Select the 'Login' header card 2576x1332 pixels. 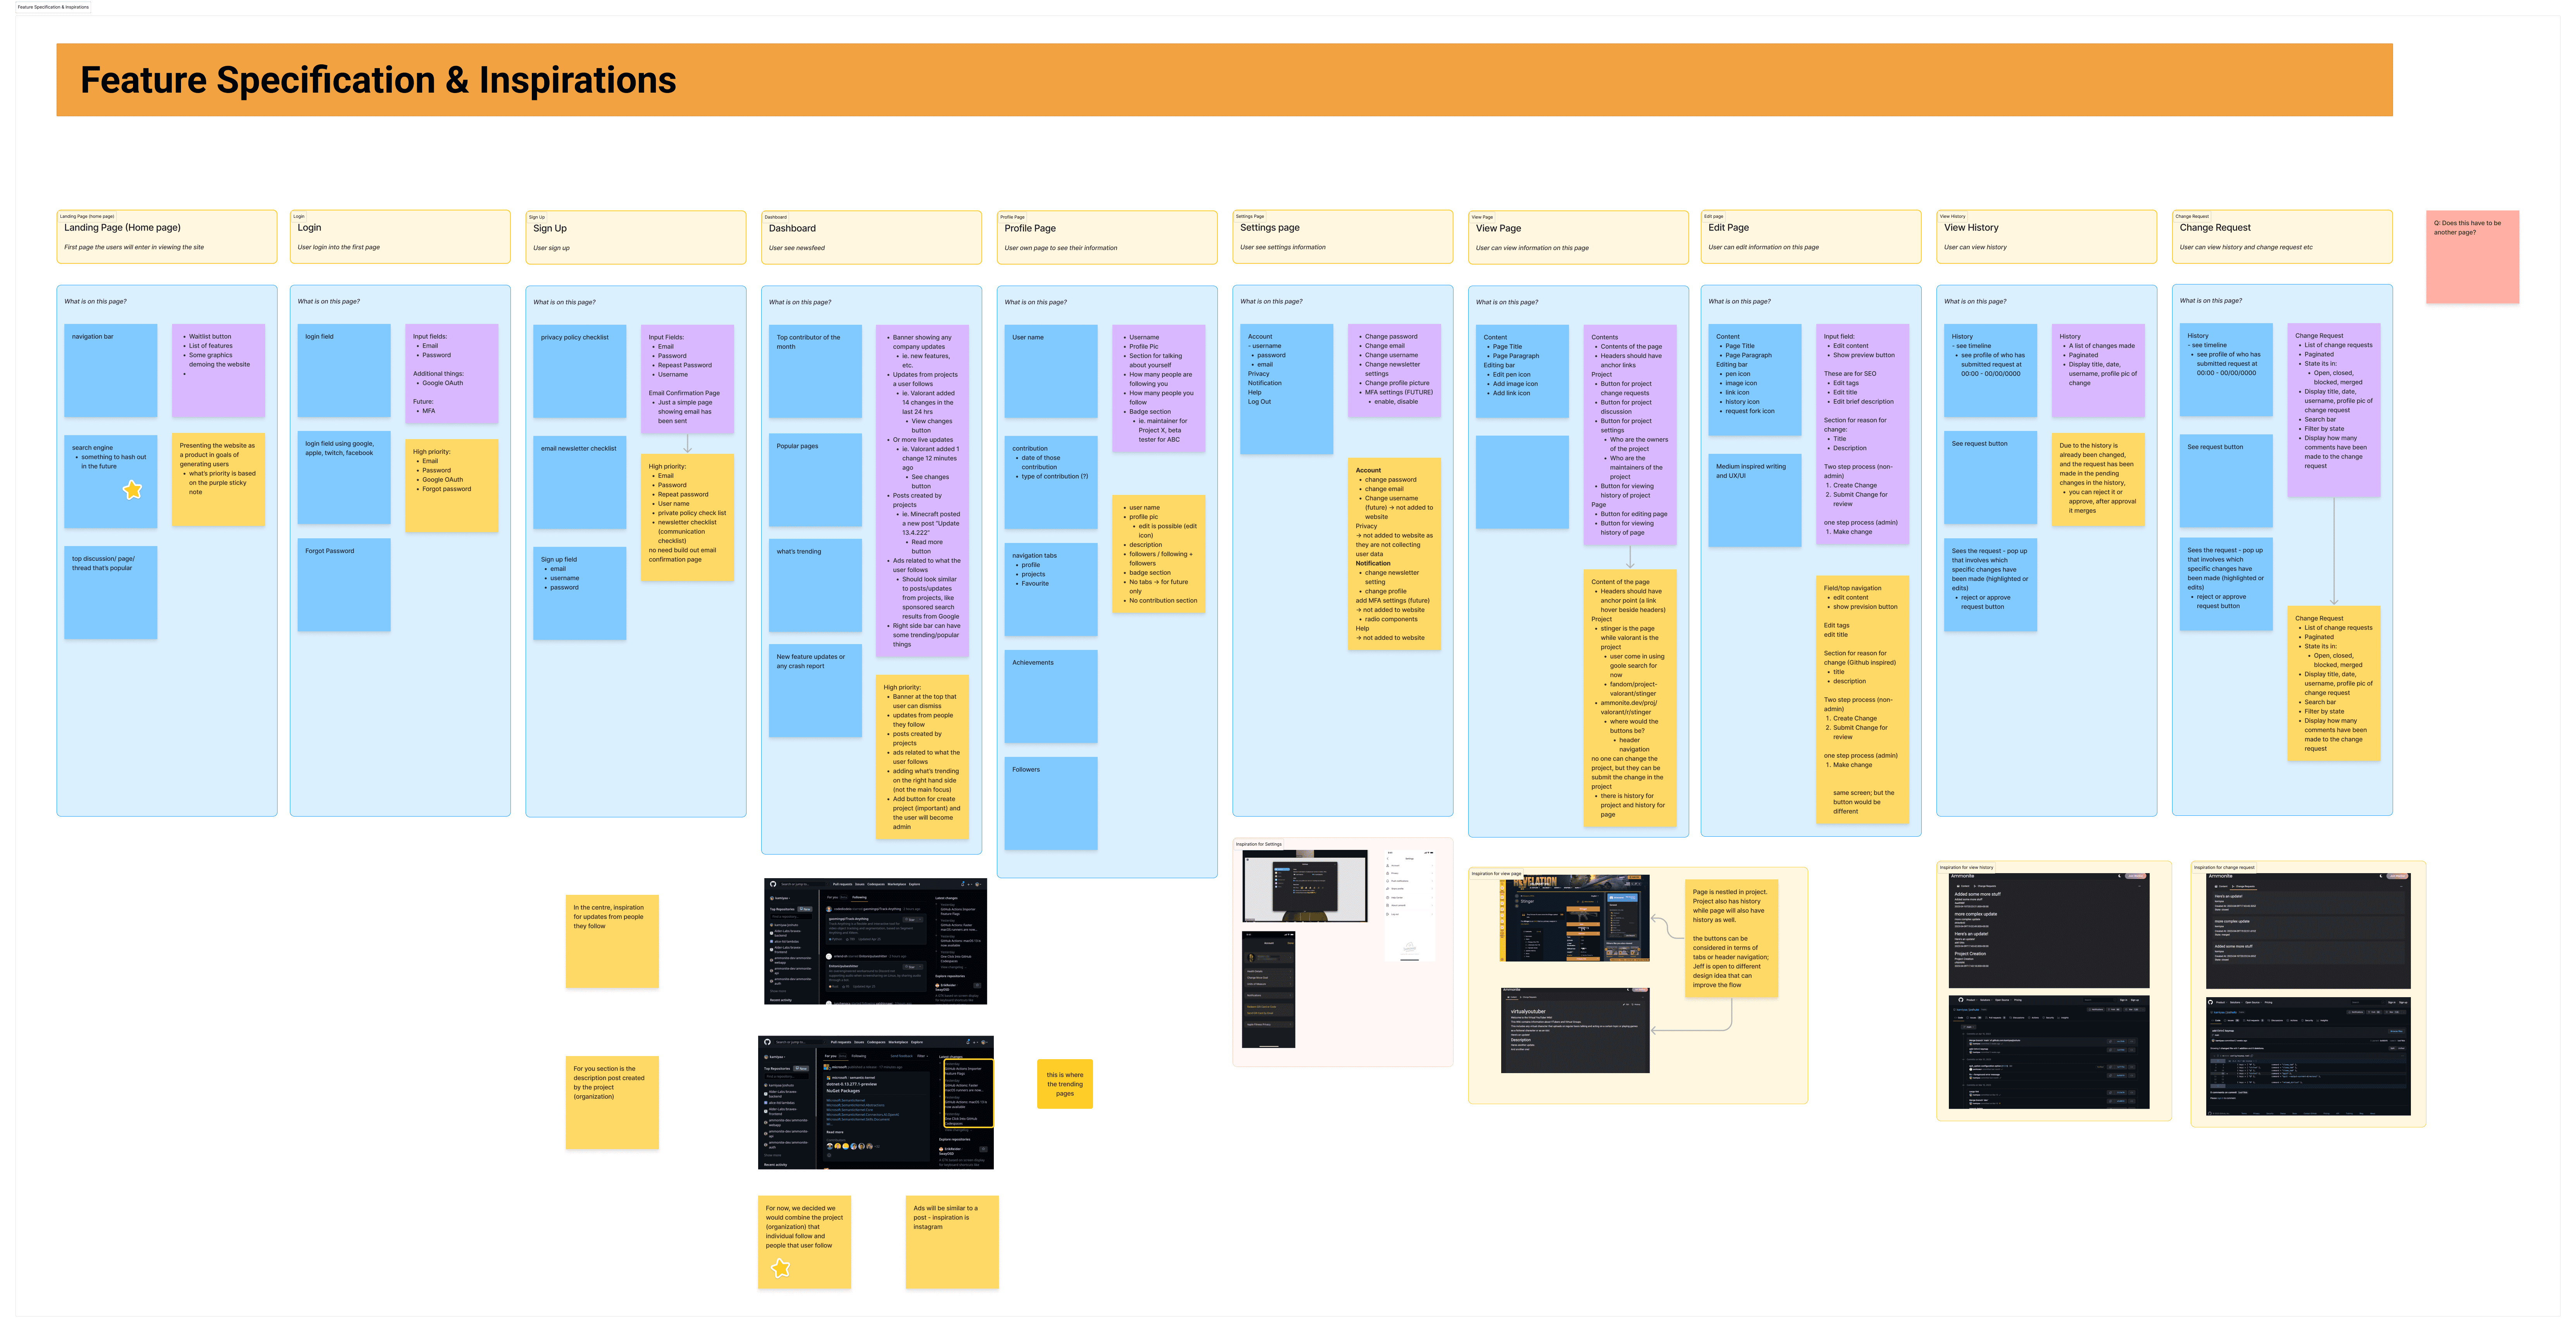400,237
